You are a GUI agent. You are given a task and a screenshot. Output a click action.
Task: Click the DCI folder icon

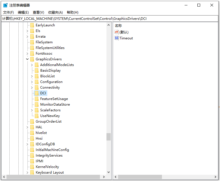coord(37,93)
